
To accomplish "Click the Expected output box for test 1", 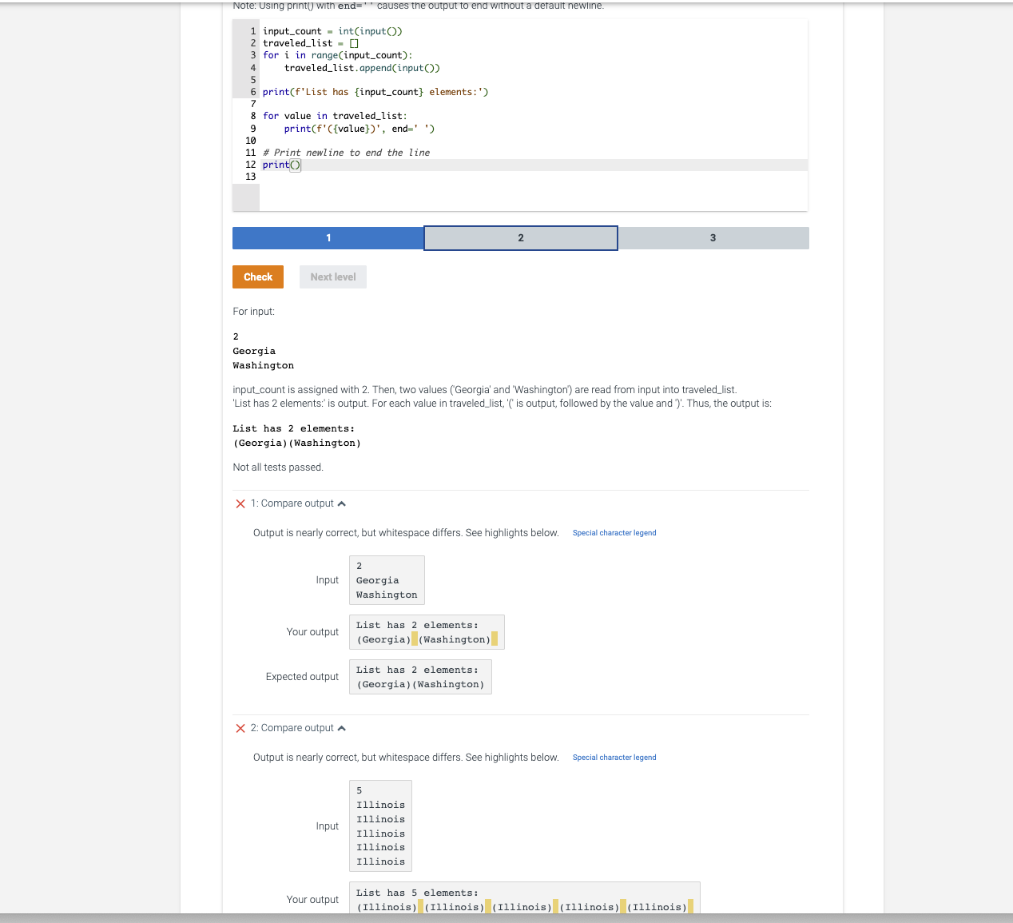I will tap(420, 677).
